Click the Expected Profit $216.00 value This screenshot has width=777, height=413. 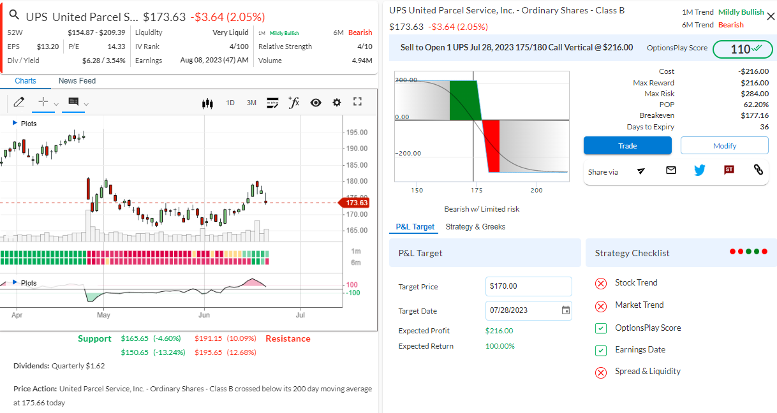pos(499,331)
